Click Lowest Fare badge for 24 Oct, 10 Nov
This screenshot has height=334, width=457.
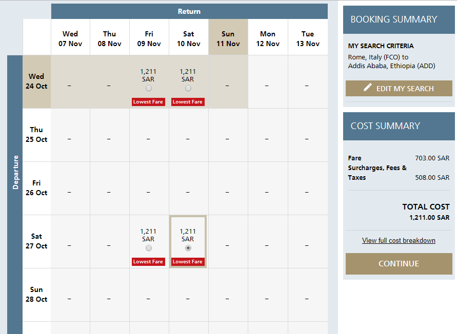188,102
